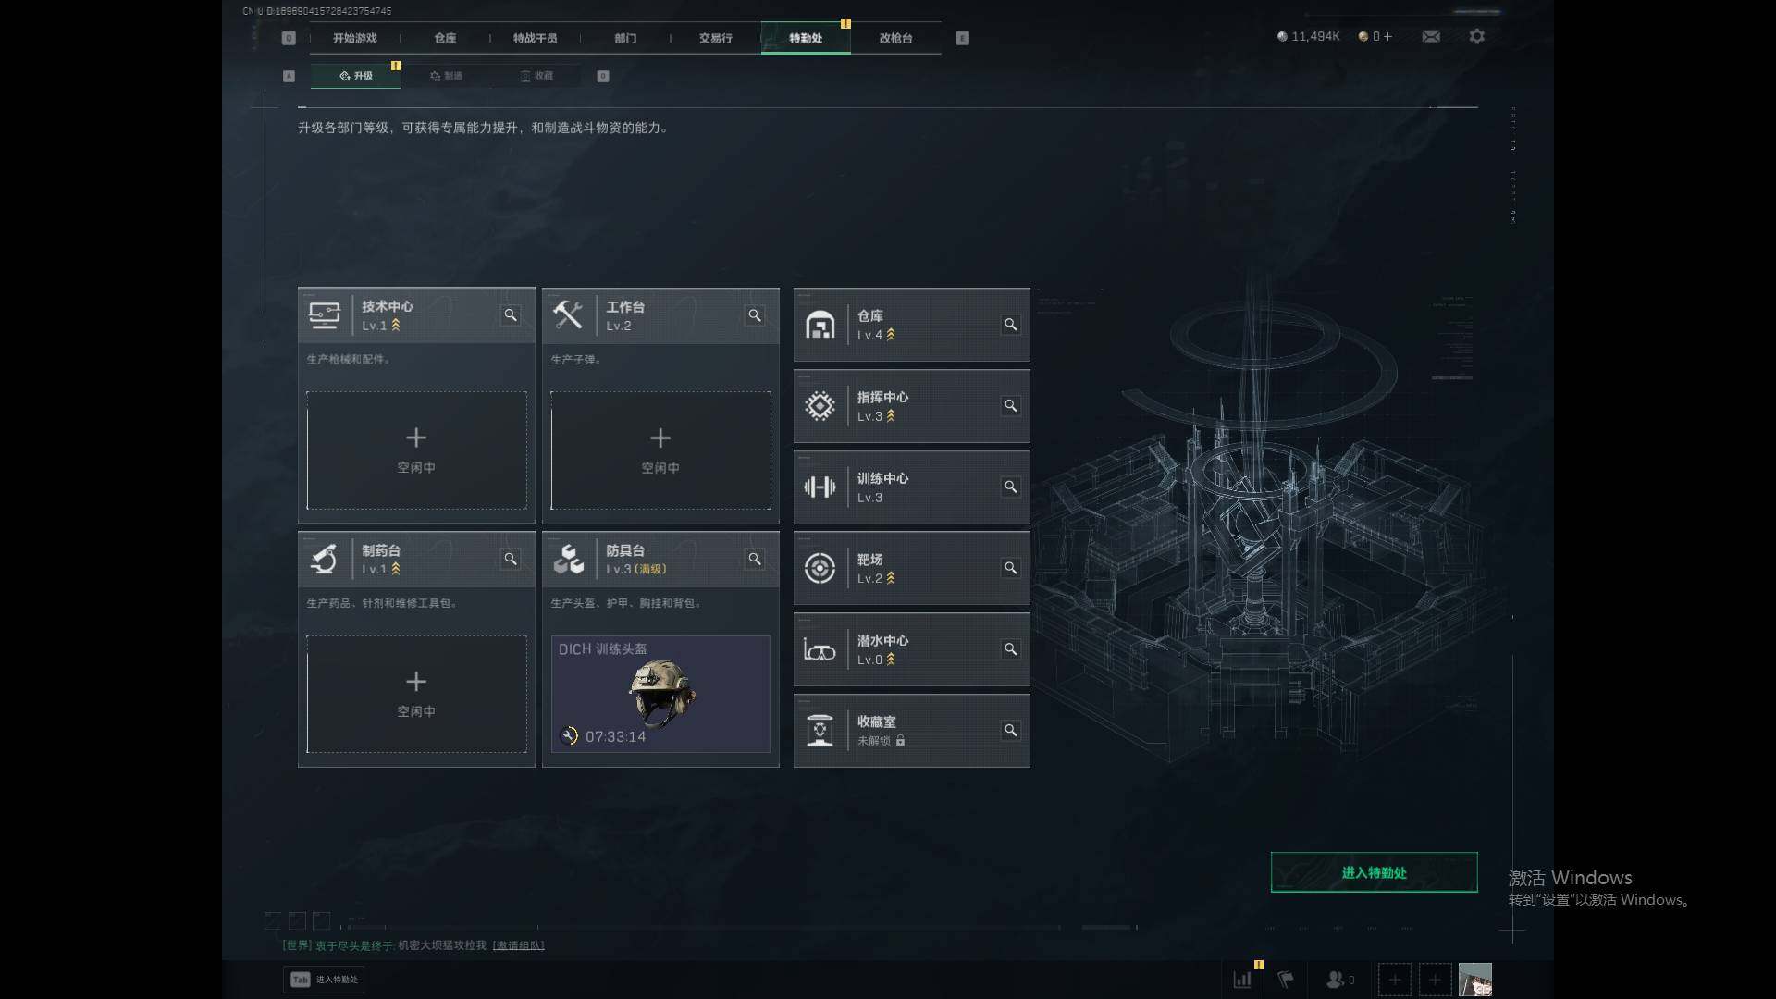Click the plus beside the gold currency
1776x999 pixels.
1387,36
